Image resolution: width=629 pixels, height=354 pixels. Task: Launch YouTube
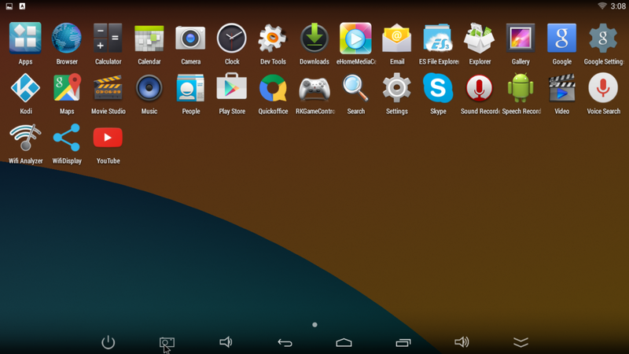(108, 137)
